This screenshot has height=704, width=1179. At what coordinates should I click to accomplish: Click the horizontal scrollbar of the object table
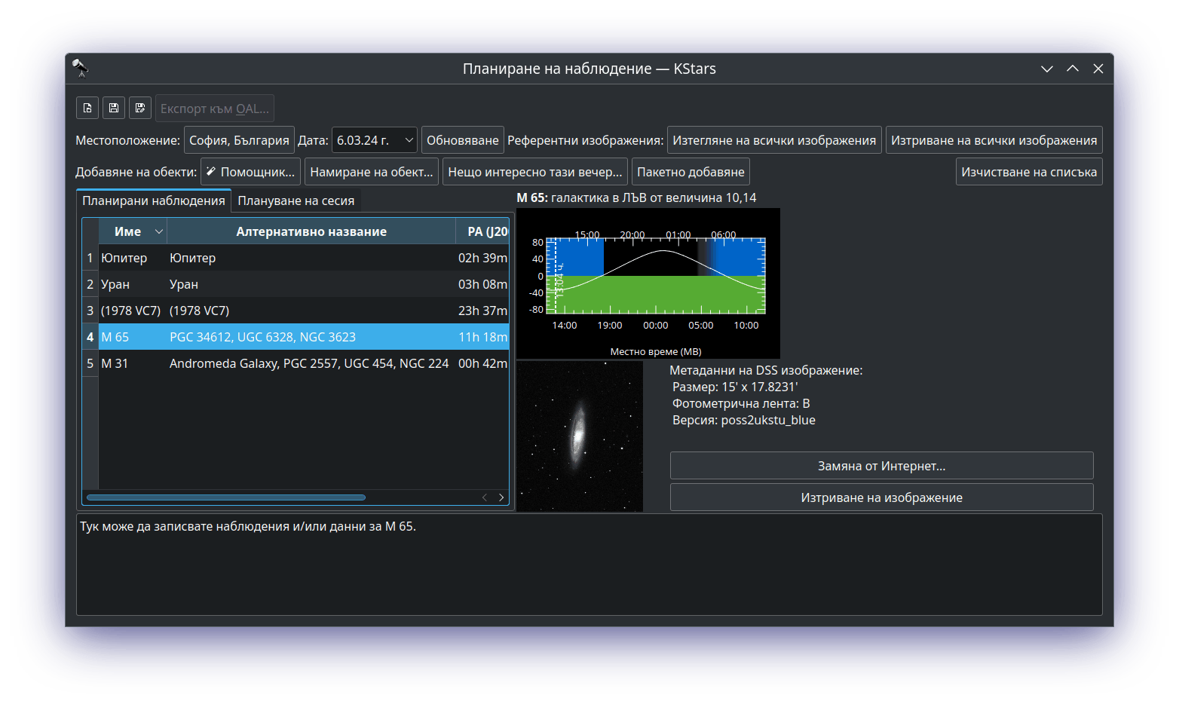pyautogui.click(x=226, y=497)
